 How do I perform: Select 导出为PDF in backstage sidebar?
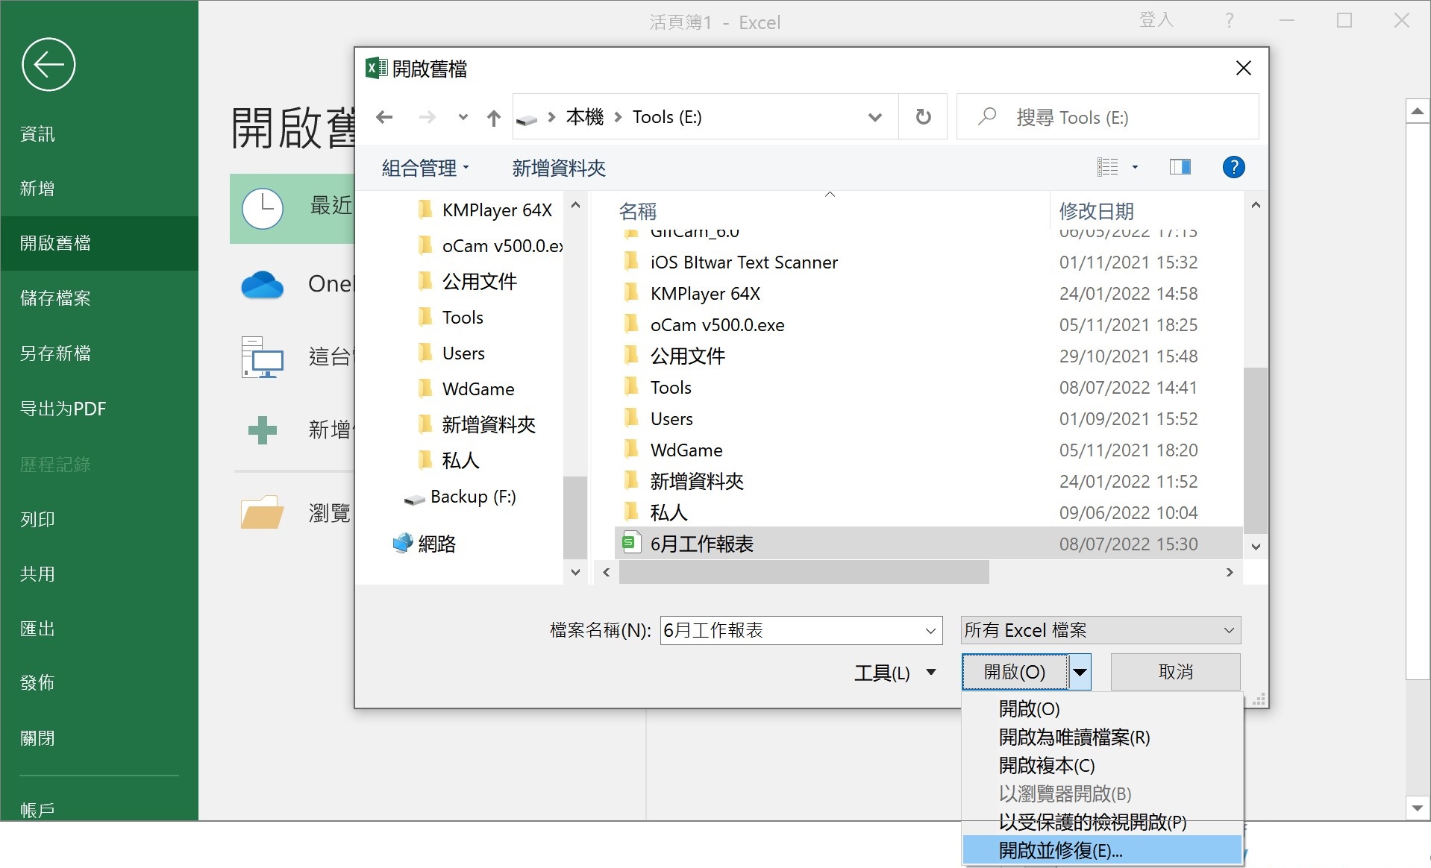coord(99,409)
